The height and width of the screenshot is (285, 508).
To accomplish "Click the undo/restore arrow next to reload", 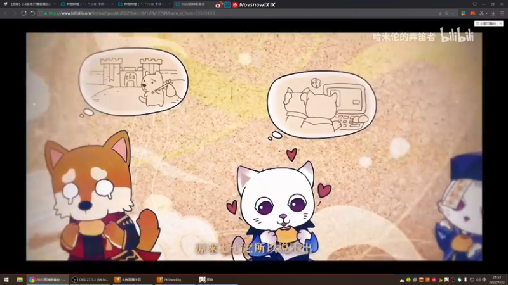I will [33, 13].
